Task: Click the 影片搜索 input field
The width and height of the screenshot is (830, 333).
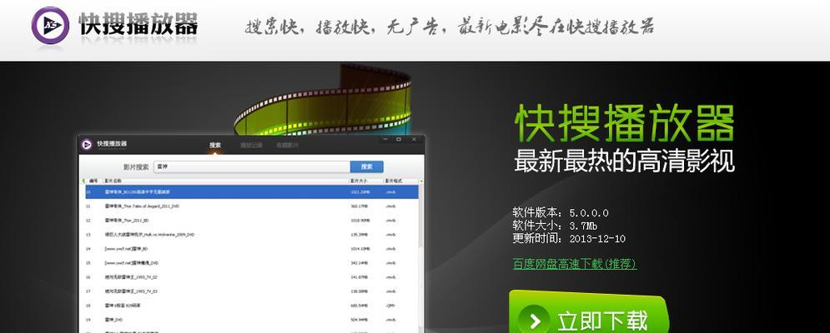Action: tap(252, 166)
